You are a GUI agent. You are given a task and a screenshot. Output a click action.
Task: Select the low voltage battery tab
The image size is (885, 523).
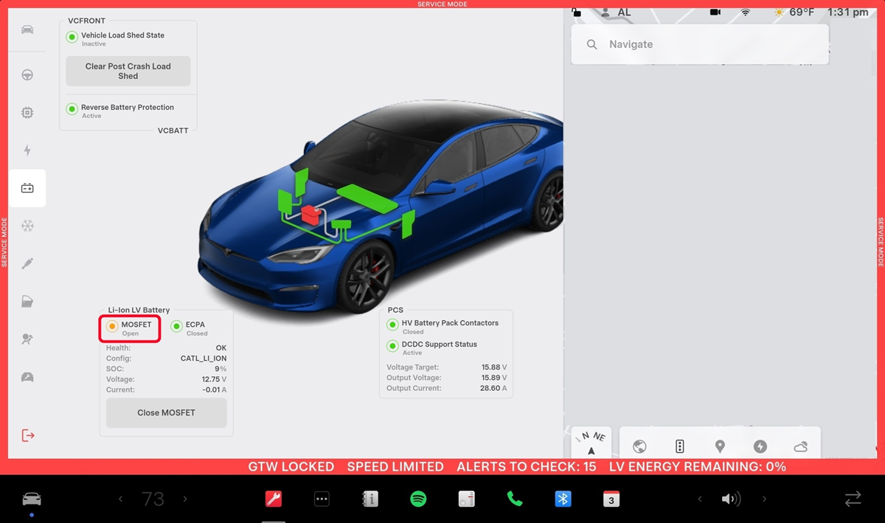pyautogui.click(x=27, y=188)
